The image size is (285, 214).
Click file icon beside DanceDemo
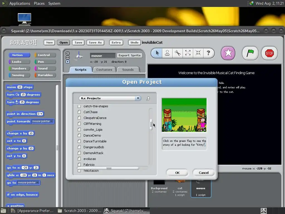(x=79, y=135)
